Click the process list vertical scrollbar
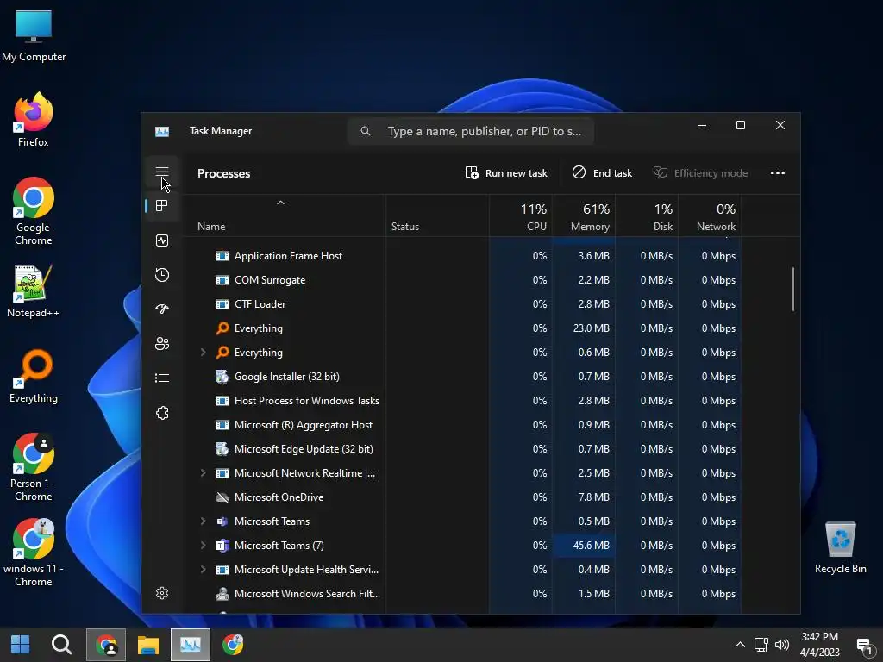The image size is (883, 662). 793,289
